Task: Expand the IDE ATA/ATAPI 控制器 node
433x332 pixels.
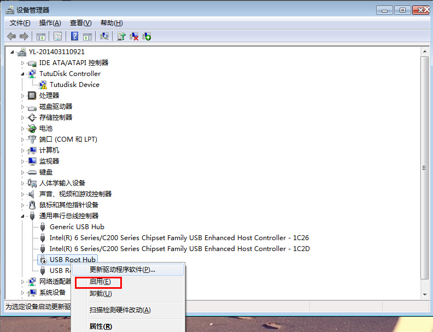Action: tap(23, 63)
